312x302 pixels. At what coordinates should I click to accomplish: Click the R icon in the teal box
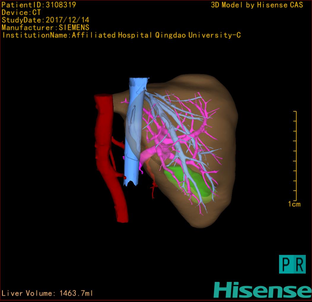click(x=299, y=264)
